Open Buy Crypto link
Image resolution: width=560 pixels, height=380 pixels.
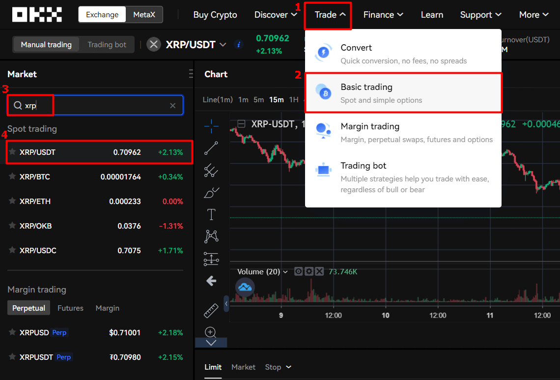point(215,15)
